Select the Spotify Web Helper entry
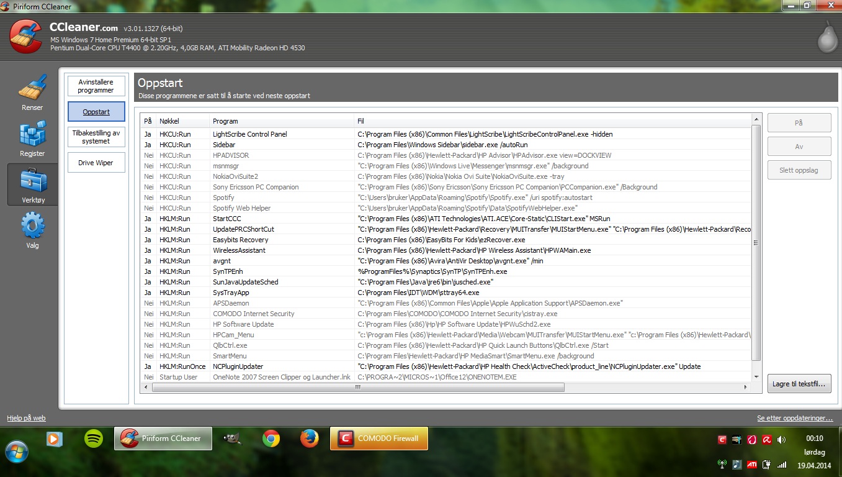This screenshot has height=477, width=842. tap(446, 208)
